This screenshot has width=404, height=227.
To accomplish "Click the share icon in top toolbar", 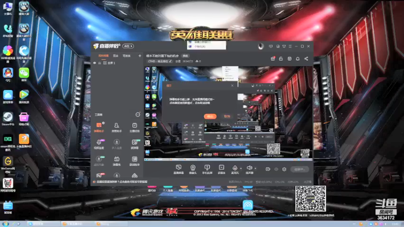I will click(306, 59).
